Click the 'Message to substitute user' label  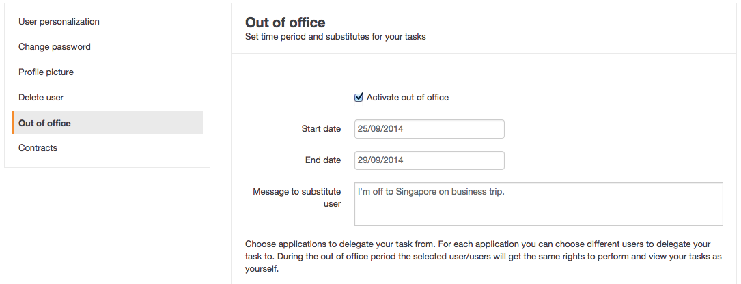[297, 198]
